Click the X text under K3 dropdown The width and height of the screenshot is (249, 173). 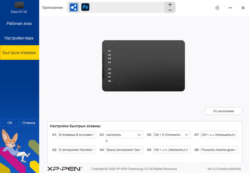tap(106, 141)
